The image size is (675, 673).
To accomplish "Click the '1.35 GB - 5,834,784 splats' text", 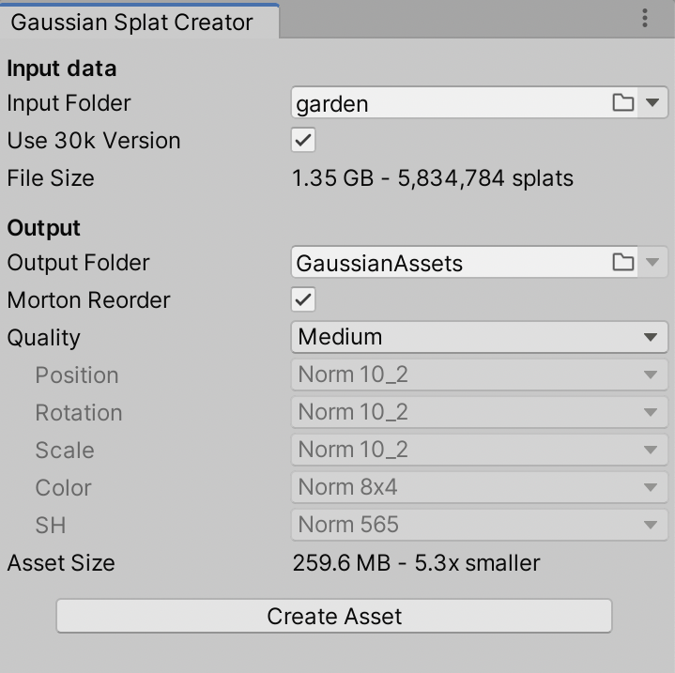I will tap(433, 178).
